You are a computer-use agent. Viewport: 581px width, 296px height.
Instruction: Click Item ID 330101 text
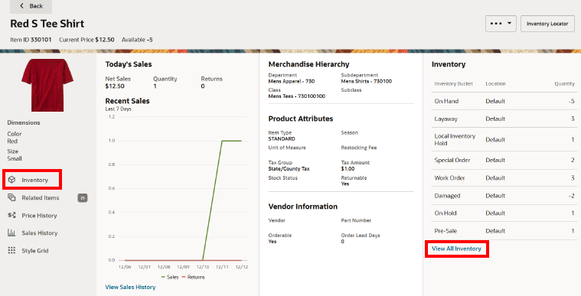tap(31, 40)
